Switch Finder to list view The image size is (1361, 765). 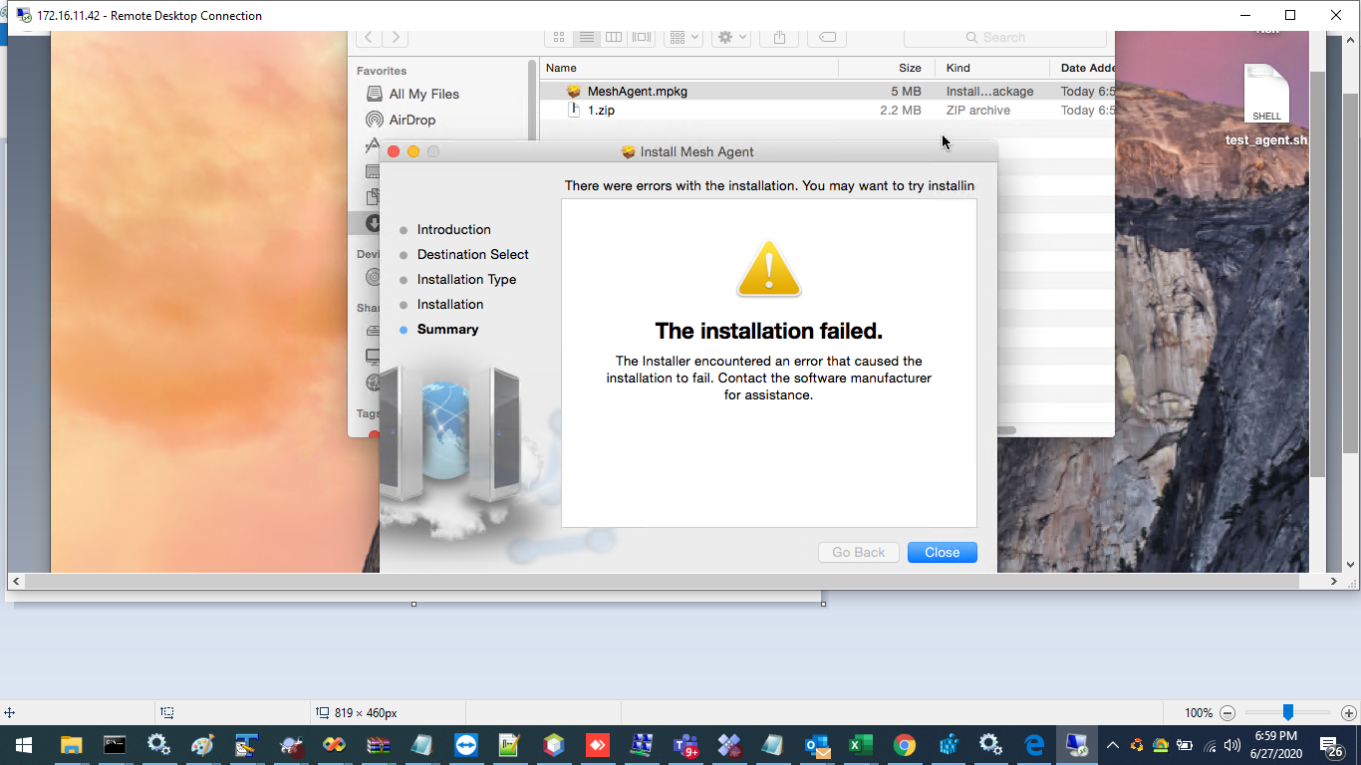[x=587, y=37]
